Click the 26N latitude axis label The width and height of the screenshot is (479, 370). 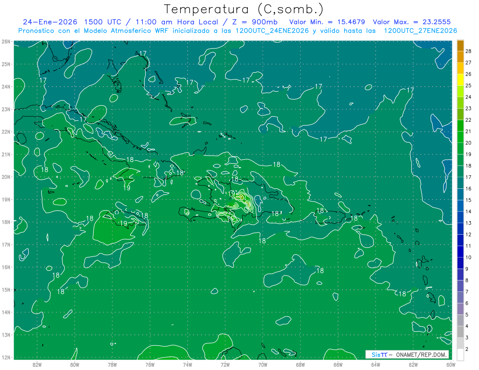tap(6, 42)
